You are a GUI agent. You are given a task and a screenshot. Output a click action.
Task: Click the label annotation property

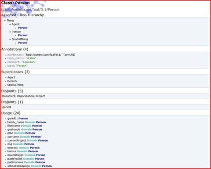[x=11, y=66]
